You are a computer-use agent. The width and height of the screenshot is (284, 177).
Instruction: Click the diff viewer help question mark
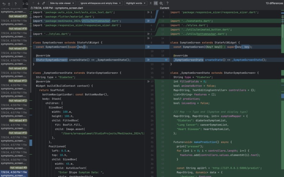click(167, 3)
